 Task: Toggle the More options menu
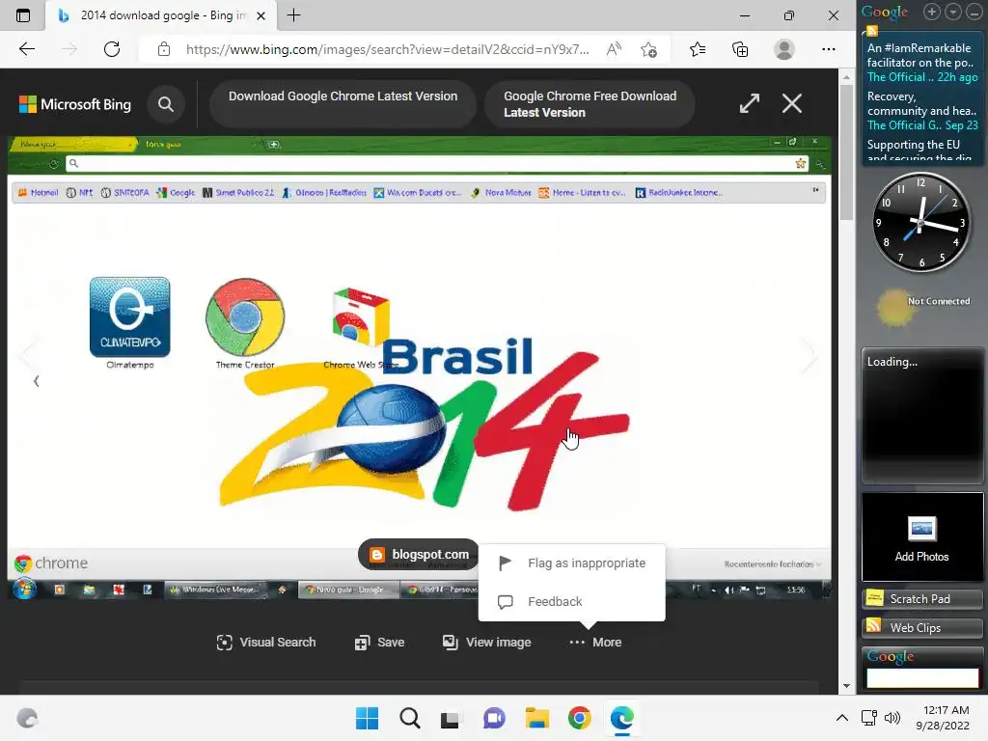coord(595,642)
